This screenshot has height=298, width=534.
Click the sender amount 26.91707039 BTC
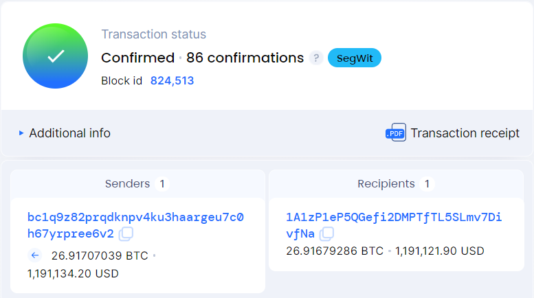point(100,256)
